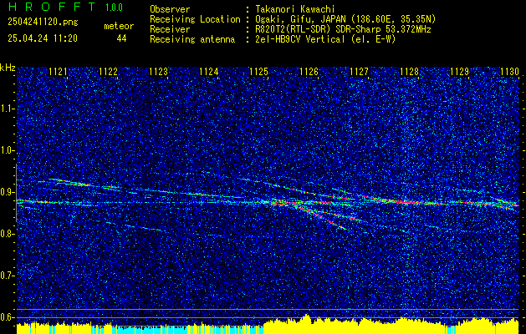The image size is (526, 334).
Task: Click the meteor label
Action: tap(119, 26)
